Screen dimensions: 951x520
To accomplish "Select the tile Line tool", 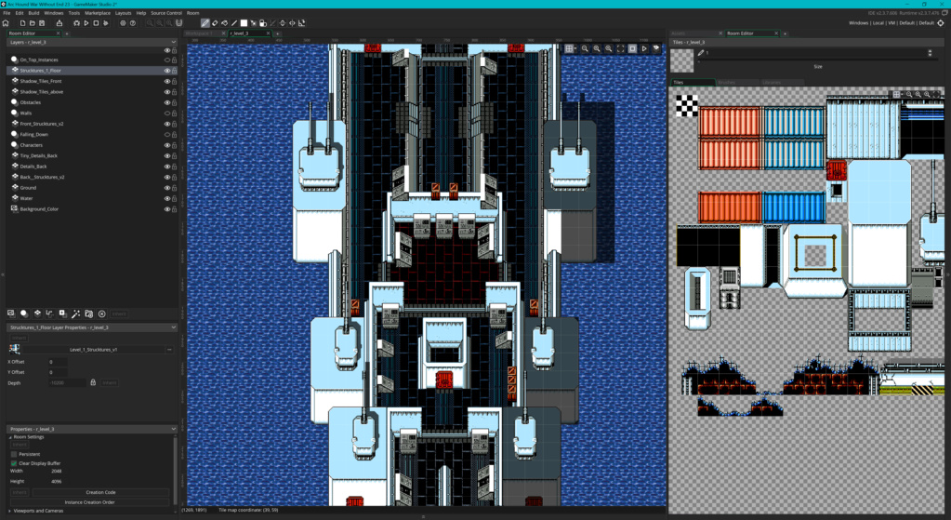I will [234, 23].
